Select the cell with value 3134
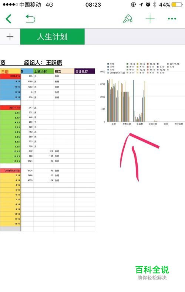185x292 pixels. point(27,171)
